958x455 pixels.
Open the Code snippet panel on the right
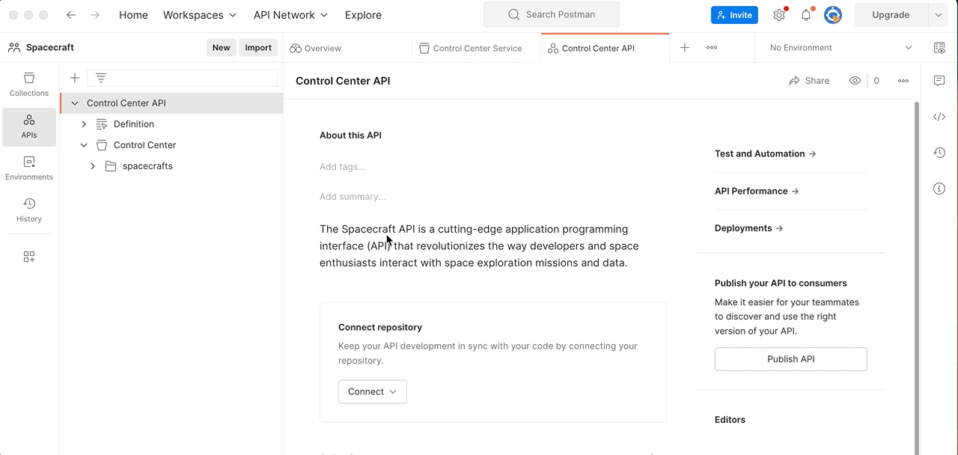point(939,116)
